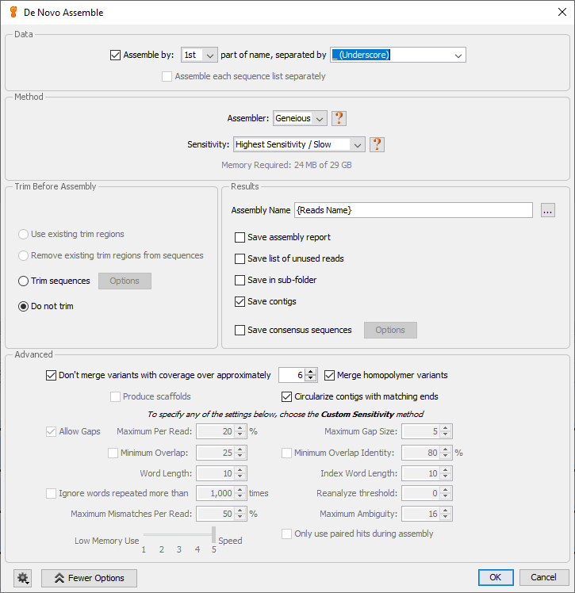Enable Save in sub-folder
Image resolution: width=575 pixels, height=593 pixels.
[240, 280]
